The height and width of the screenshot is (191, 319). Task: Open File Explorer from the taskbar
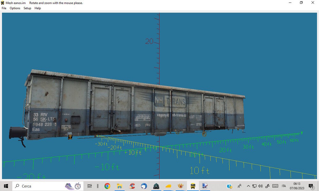[x=119, y=186]
